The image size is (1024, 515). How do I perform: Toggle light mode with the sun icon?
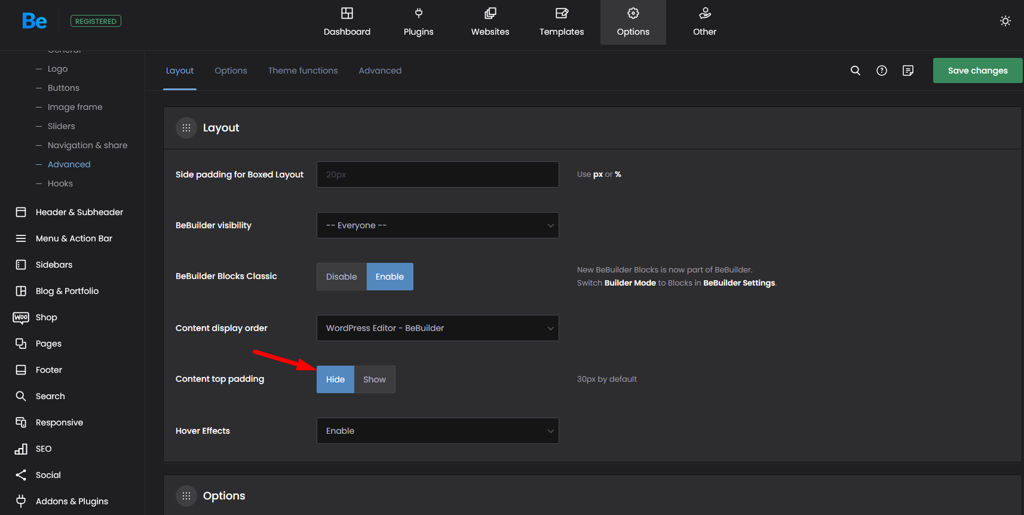tap(1005, 21)
